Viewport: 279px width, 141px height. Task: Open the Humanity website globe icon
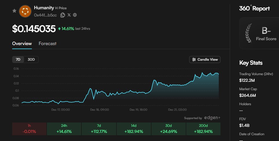click(75, 15)
